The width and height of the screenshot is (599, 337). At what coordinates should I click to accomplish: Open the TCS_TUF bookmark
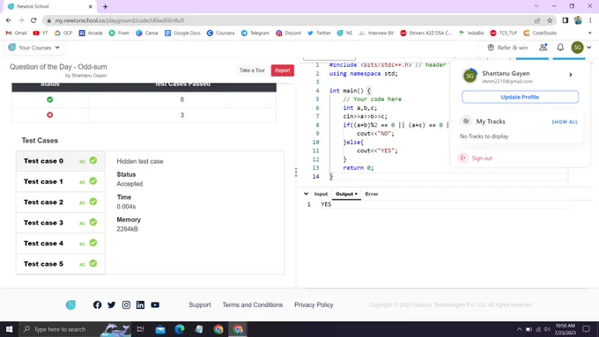coord(504,33)
